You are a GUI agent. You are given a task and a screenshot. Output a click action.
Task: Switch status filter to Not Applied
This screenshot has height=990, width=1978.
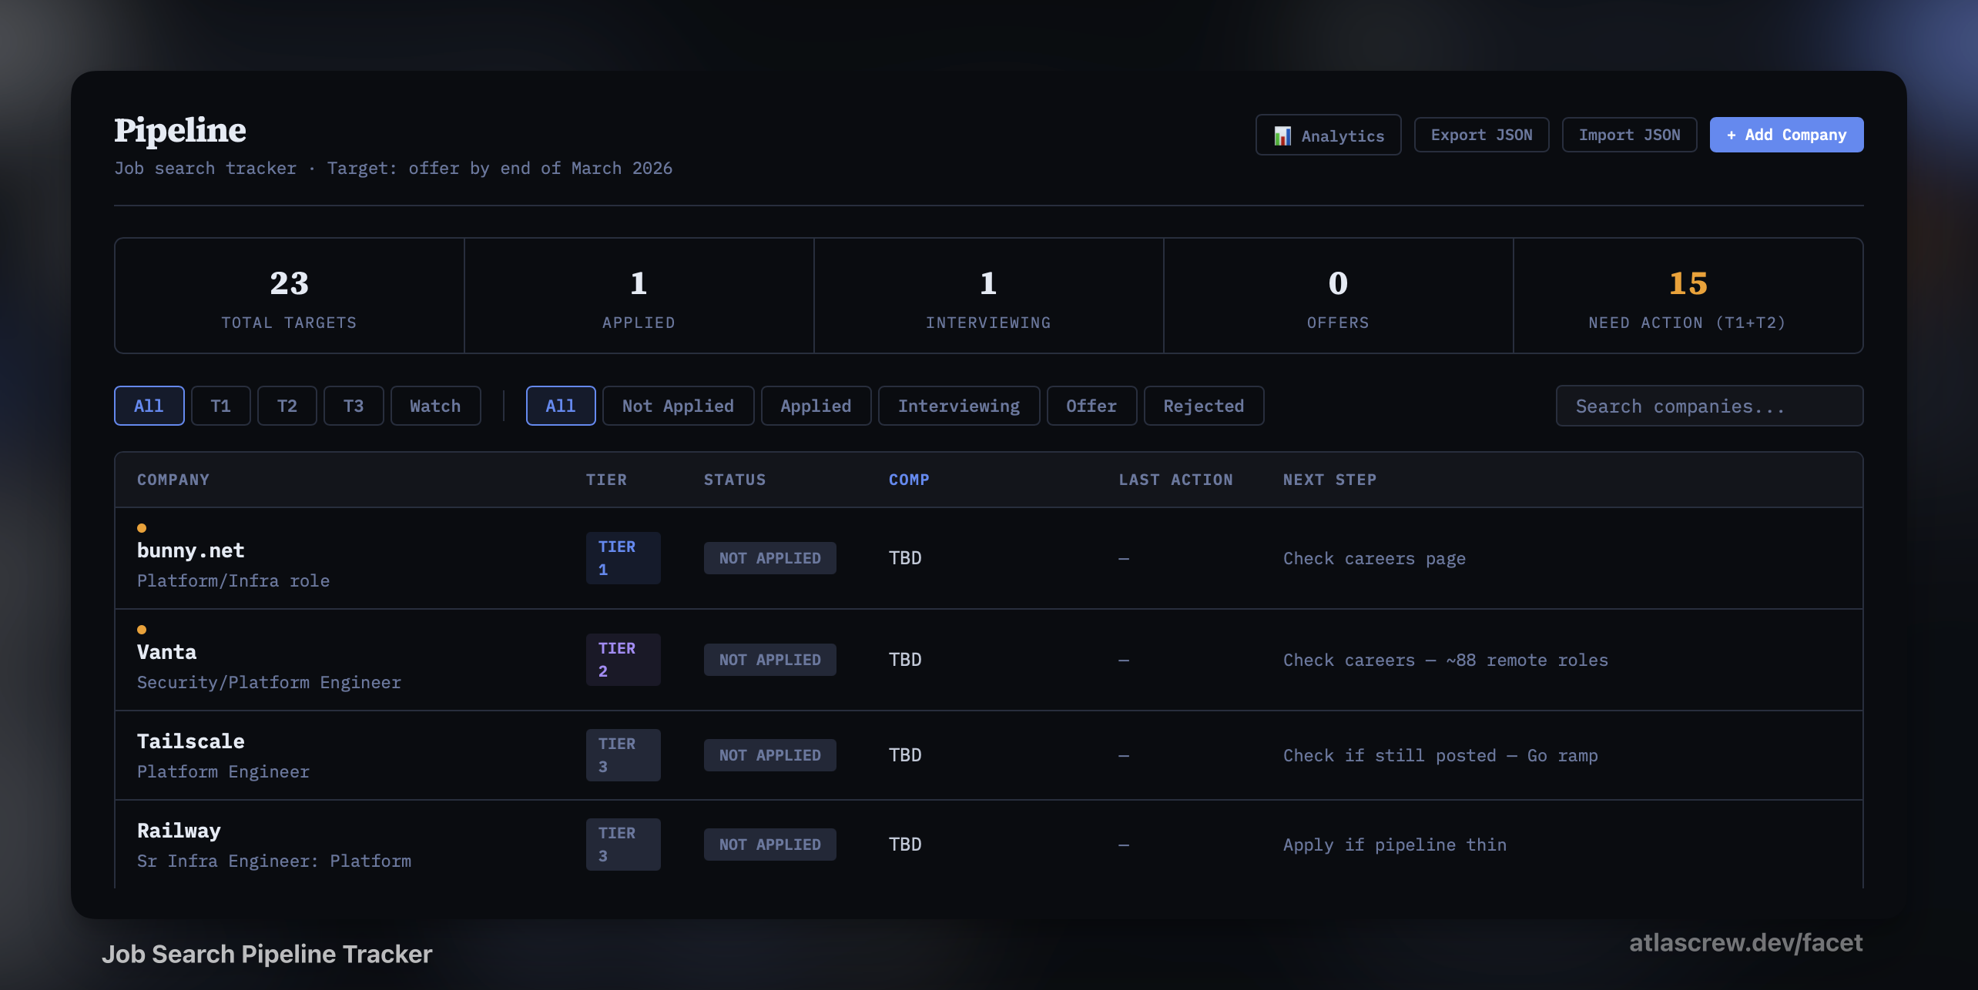[678, 406]
